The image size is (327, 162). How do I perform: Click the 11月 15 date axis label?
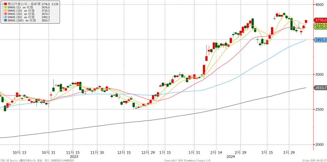pyautogui.click(x=73, y=153)
